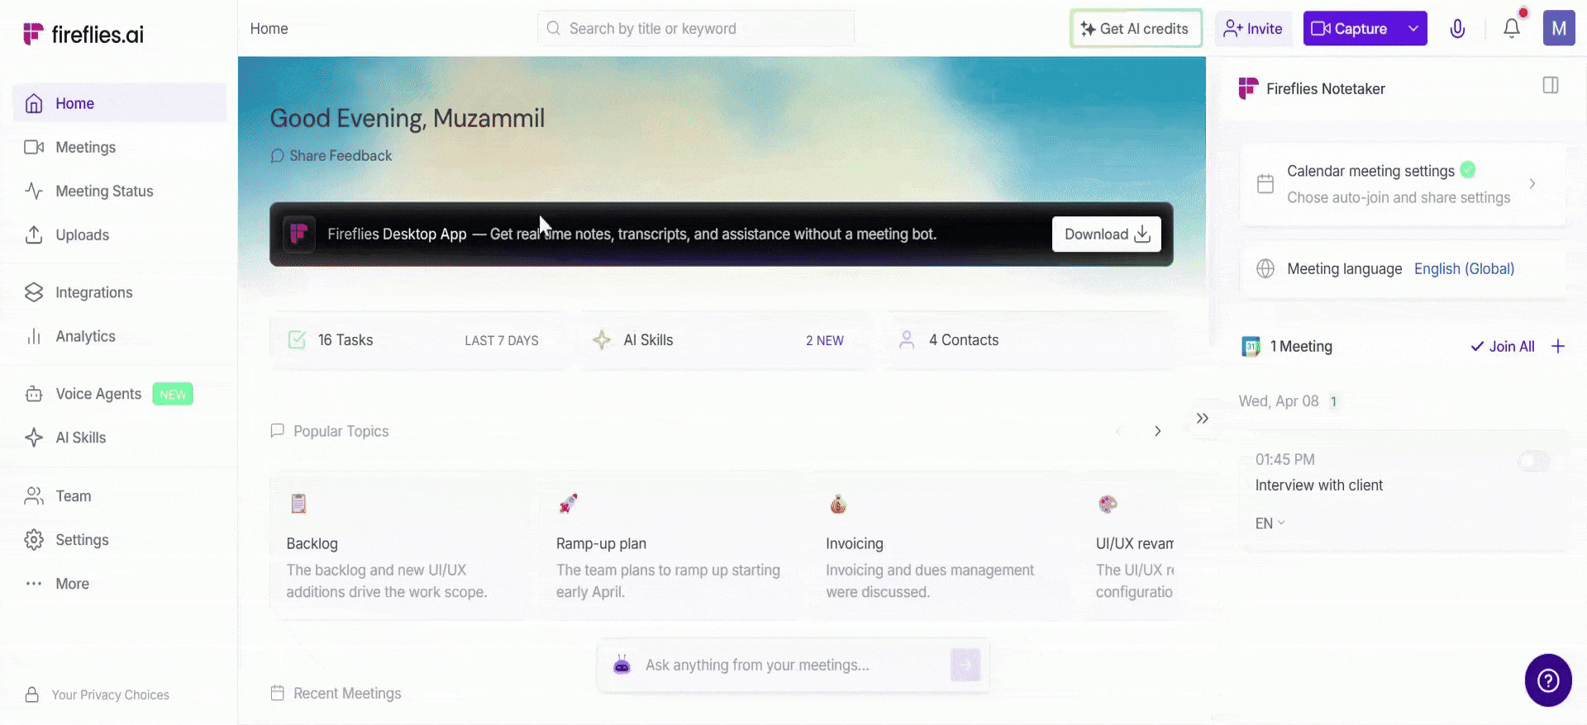Change meeting language English (Global)
Screen dimensions: 1587x725
point(1464,269)
